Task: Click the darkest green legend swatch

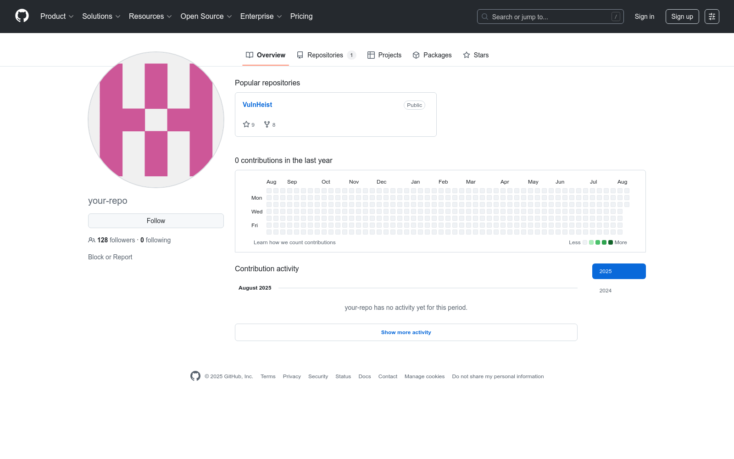Action: (x=611, y=242)
